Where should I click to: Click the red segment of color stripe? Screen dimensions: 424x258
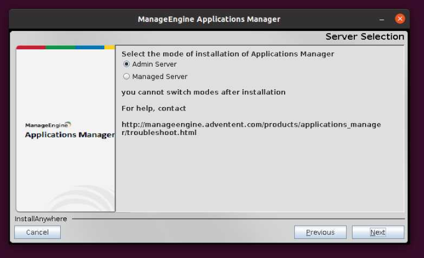(x=30, y=47)
